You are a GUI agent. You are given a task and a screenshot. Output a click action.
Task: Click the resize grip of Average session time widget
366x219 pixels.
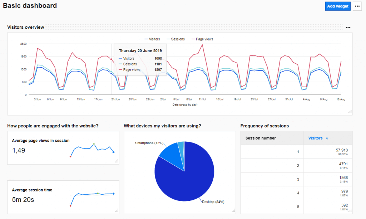click(x=117, y=211)
